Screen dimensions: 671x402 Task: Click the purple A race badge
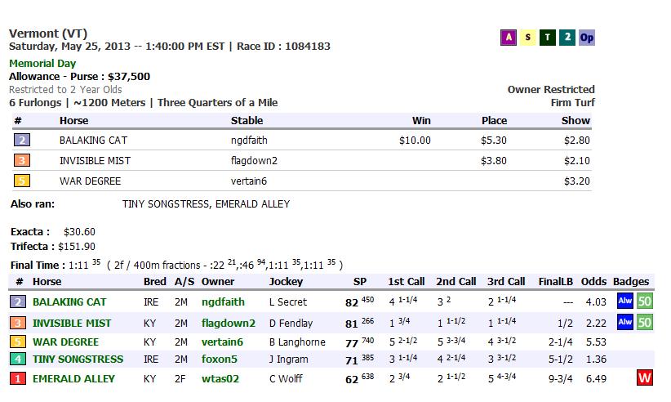point(509,38)
